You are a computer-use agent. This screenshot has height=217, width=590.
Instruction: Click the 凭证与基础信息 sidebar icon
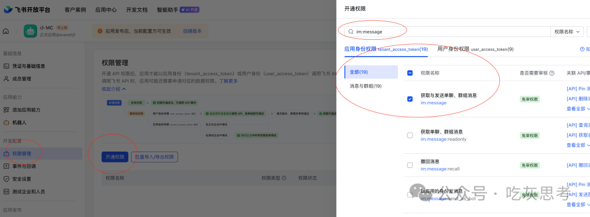click(6, 66)
